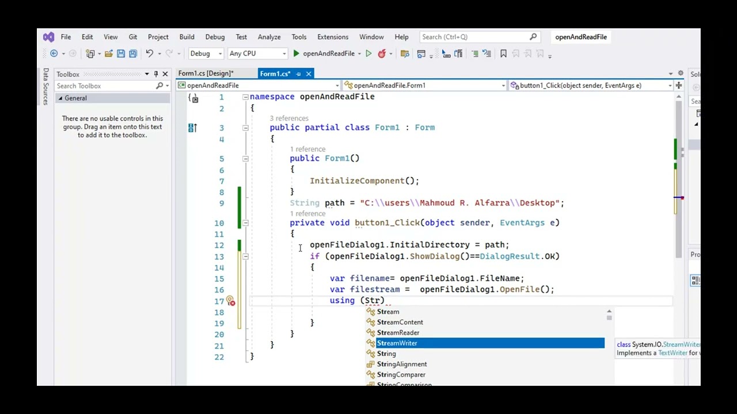Uncomment selected lines icon
737x414 pixels.
click(487, 53)
